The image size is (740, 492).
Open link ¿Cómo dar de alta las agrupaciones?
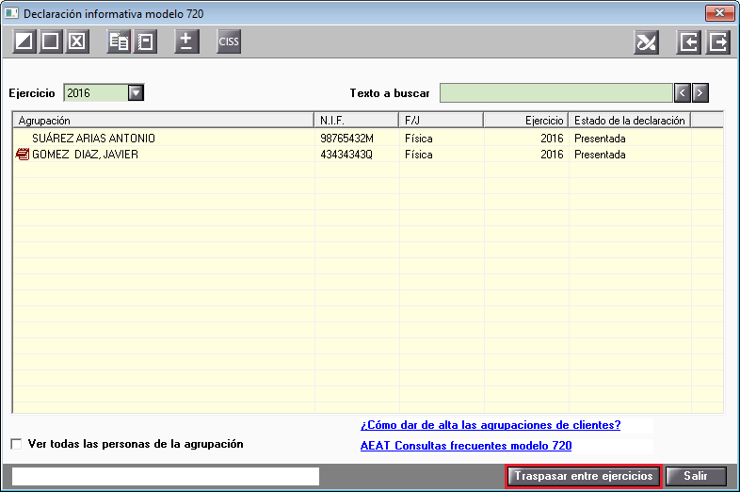click(491, 425)
